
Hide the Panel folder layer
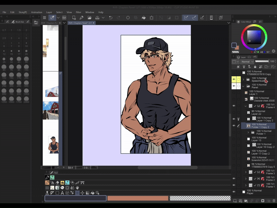(234, 86)
